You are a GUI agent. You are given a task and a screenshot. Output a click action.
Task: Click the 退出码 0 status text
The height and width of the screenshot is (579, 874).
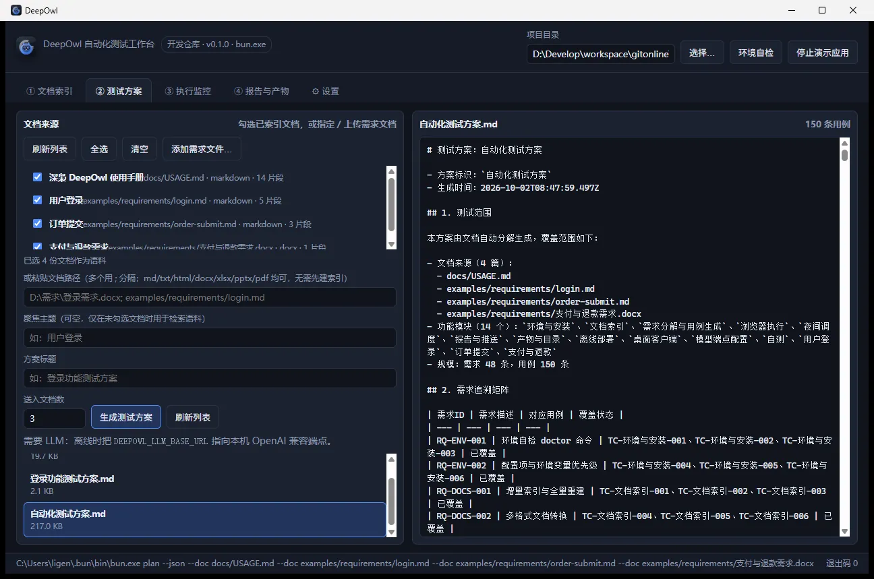pos(842,563)
